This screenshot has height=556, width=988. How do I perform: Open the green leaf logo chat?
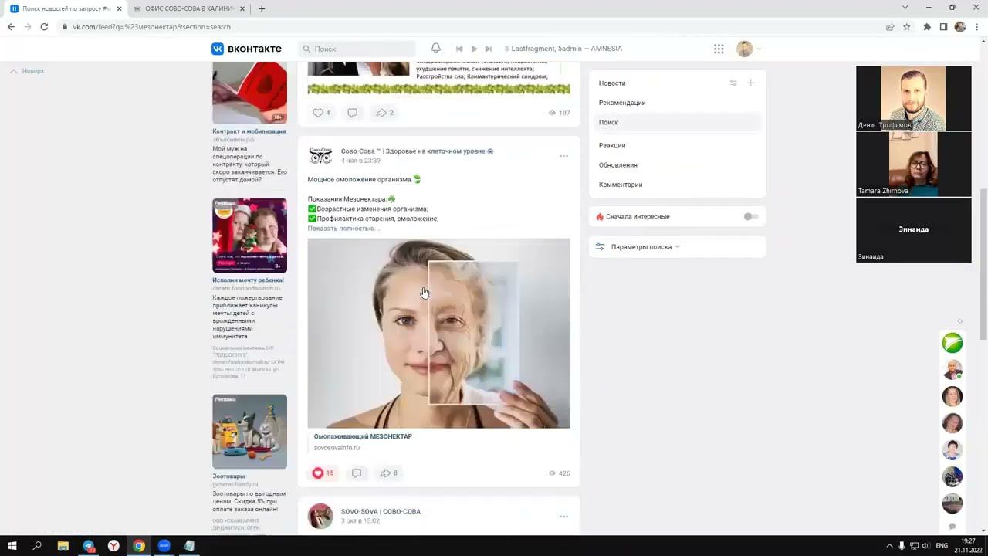(x=952, y=343)
